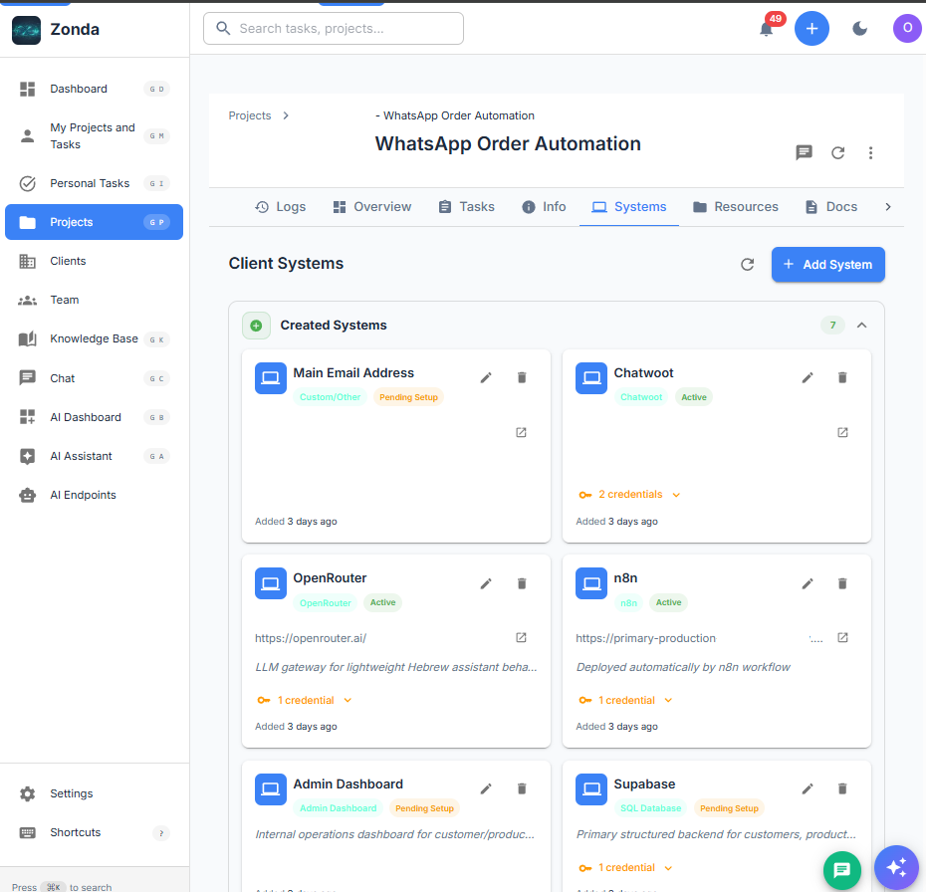Switch to the Logs tab

point(281,207)
